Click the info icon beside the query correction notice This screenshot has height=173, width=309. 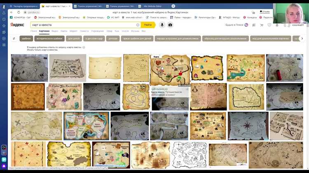pos(84,47)
